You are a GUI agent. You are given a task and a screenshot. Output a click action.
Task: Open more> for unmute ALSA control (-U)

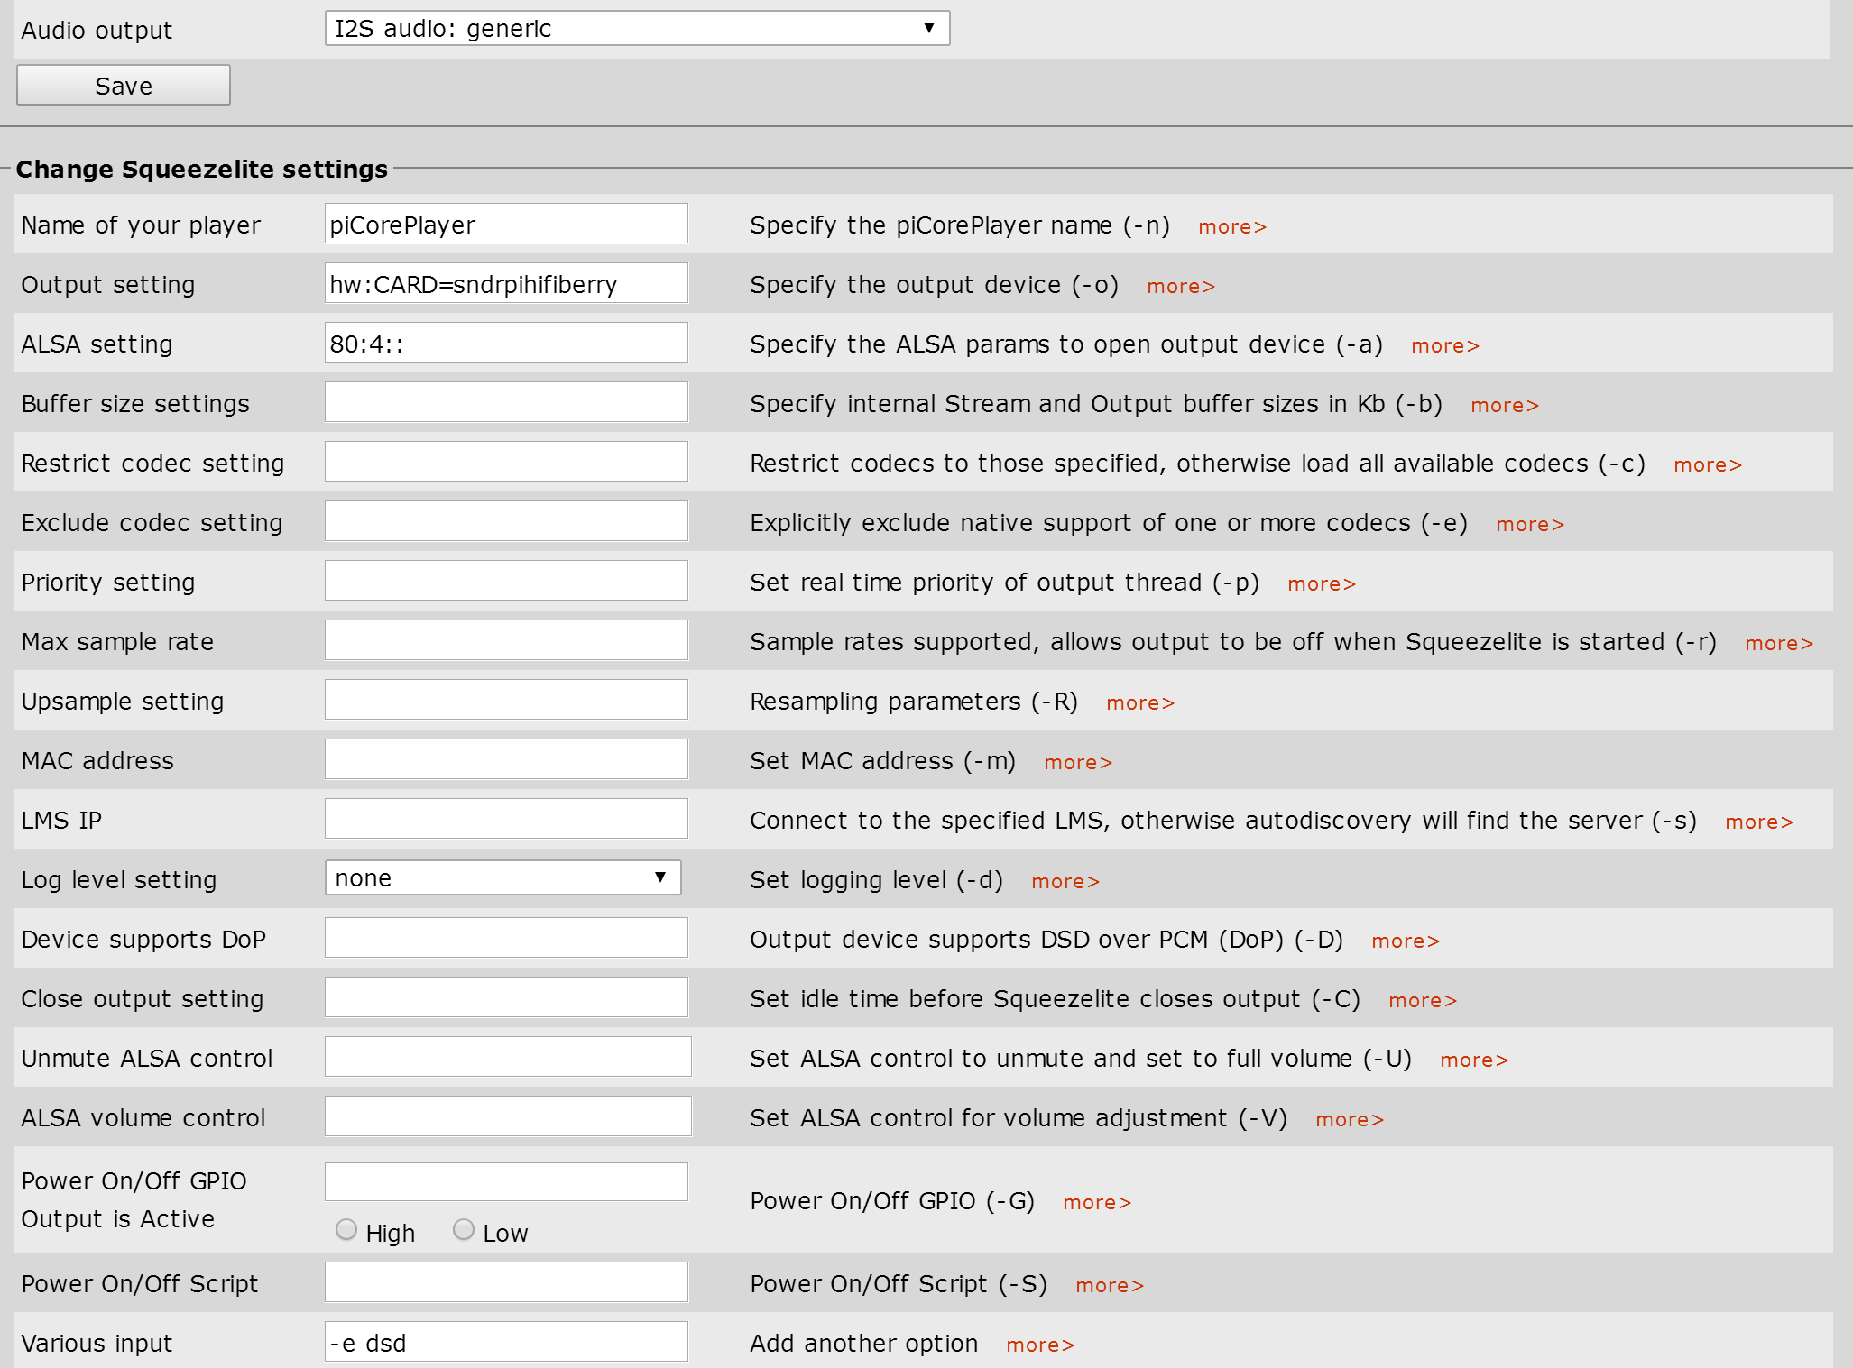pos(1474,1060)
